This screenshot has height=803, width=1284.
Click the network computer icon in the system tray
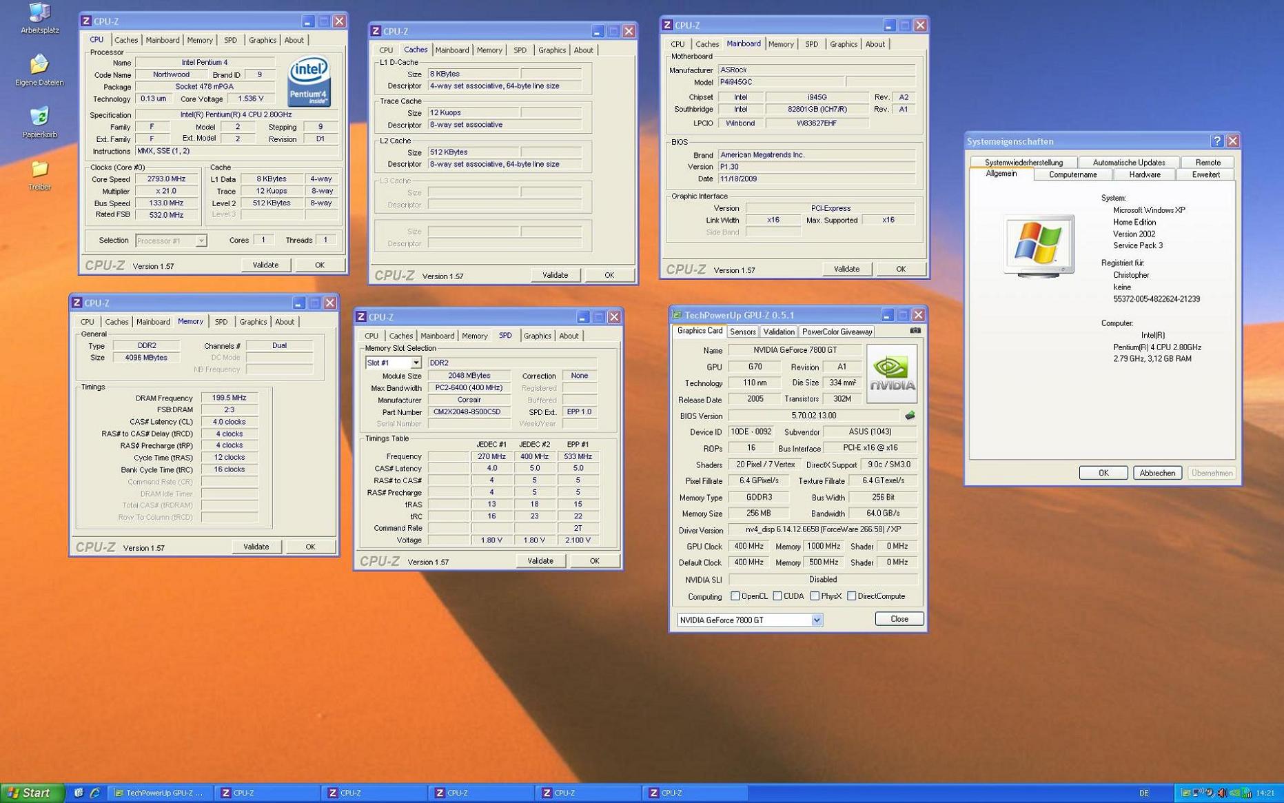(x=1198, y=793)
